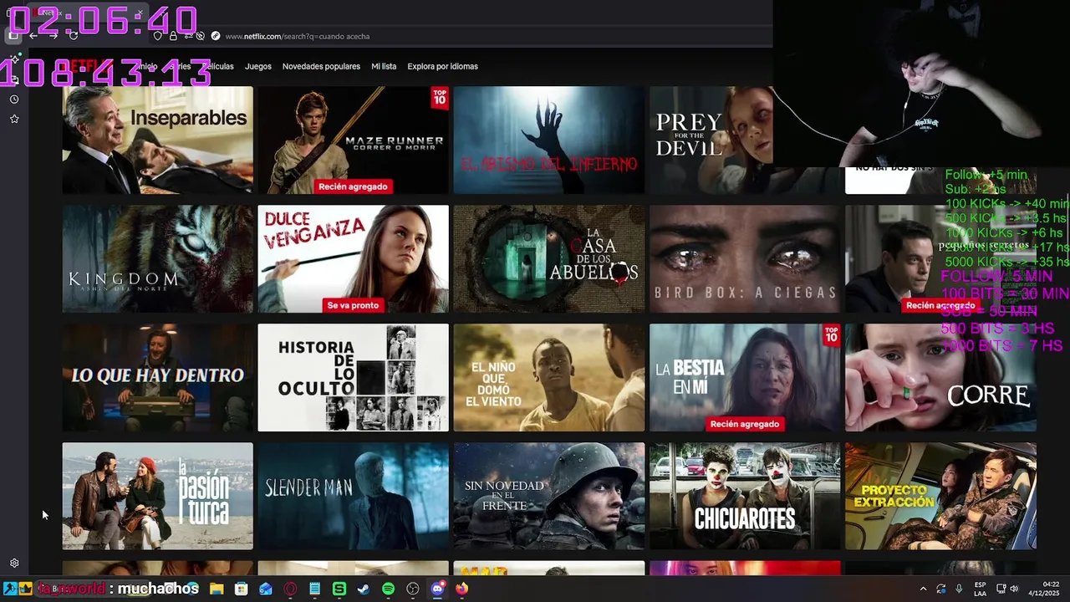The image size is (1070, 602).
Task: Open sidebar bookmarks star icon
Action: click(x=14, y=120)
